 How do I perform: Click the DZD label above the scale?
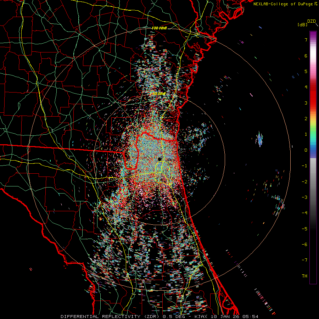[x=311, y=21]
